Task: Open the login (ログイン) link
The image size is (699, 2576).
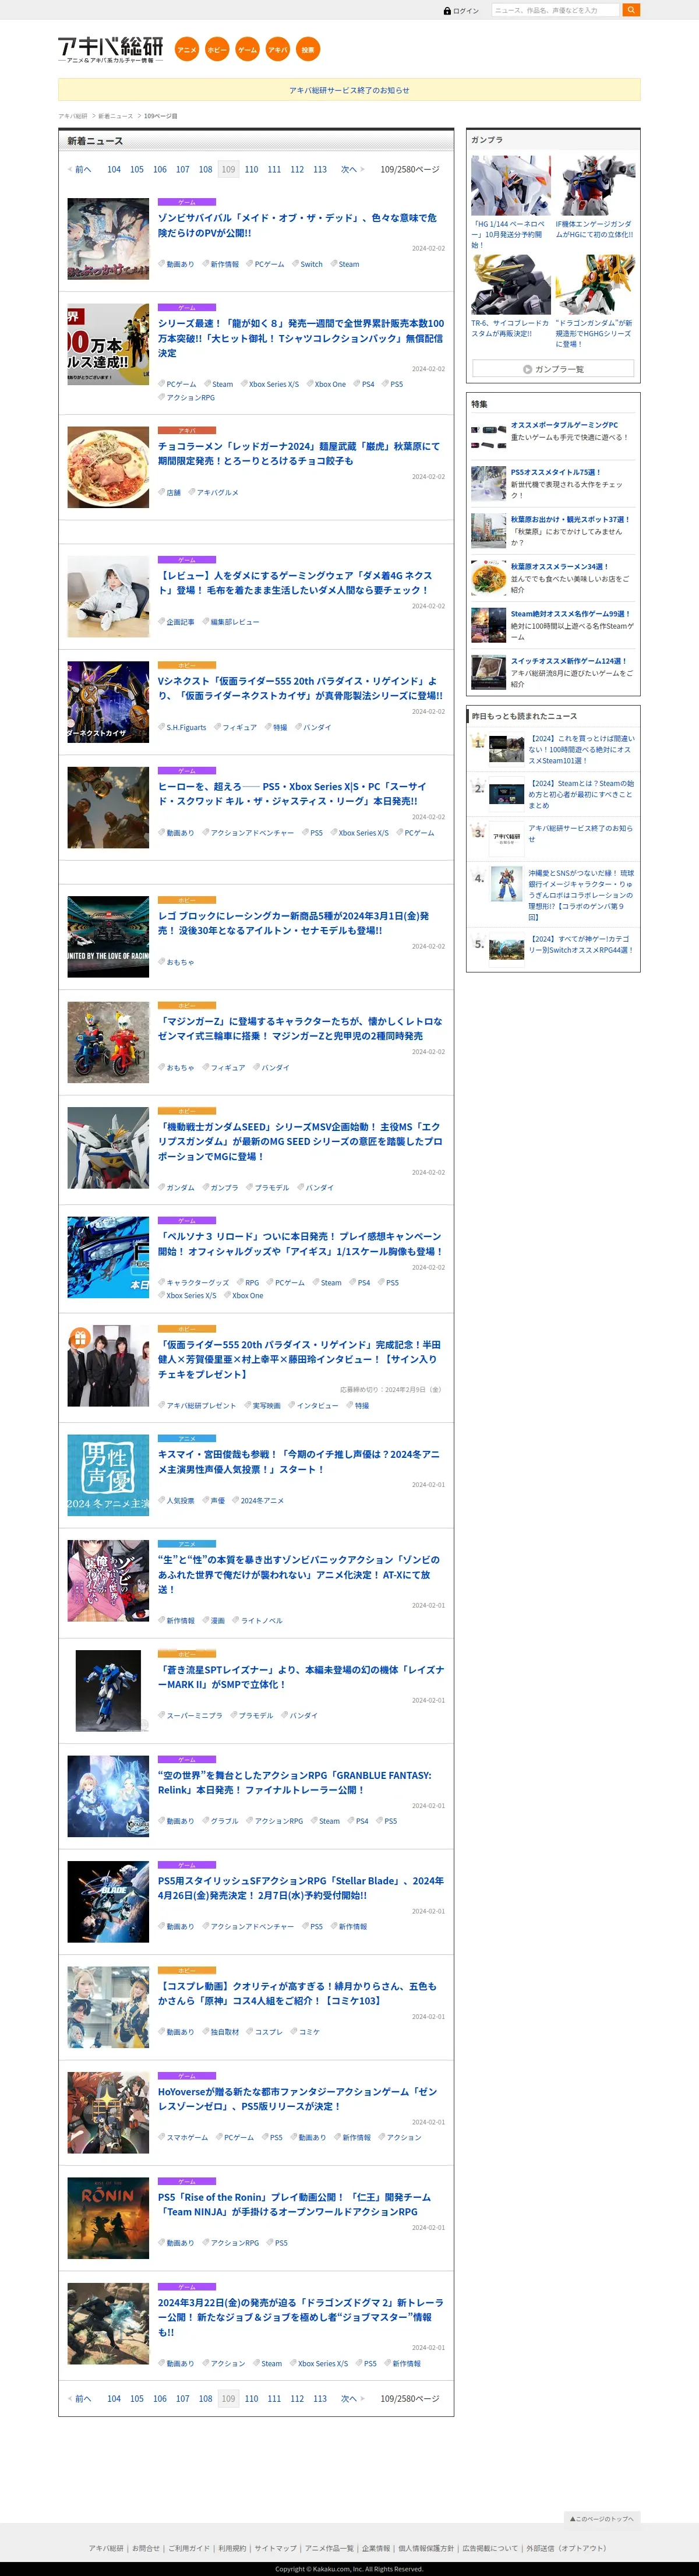Action: coord(461,10)
